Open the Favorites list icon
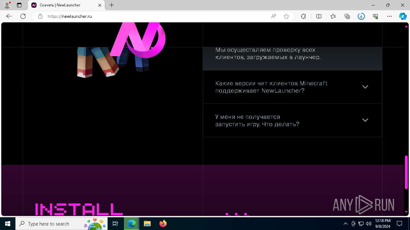Screen dimensions: 410x230 [333, 16]
